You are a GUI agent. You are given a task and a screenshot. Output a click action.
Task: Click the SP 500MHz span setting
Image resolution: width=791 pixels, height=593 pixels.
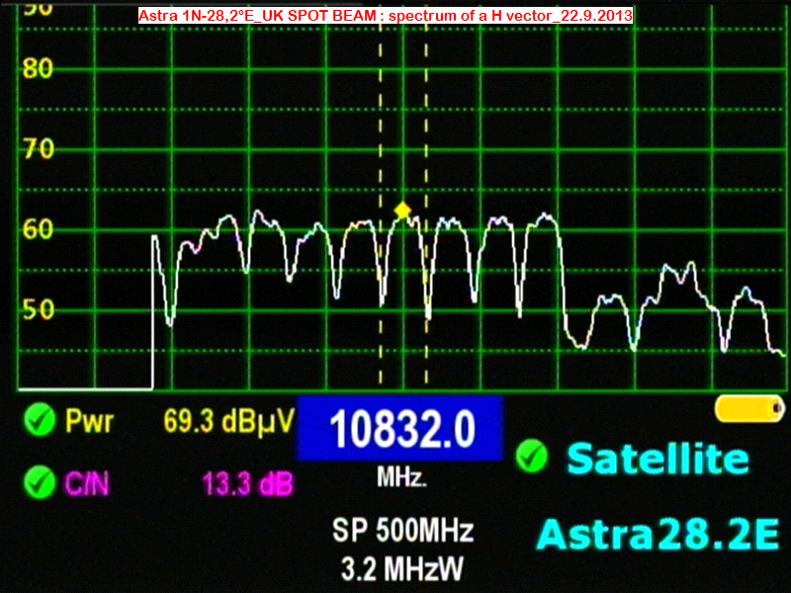pyautogui.click(x=402, y=531)
